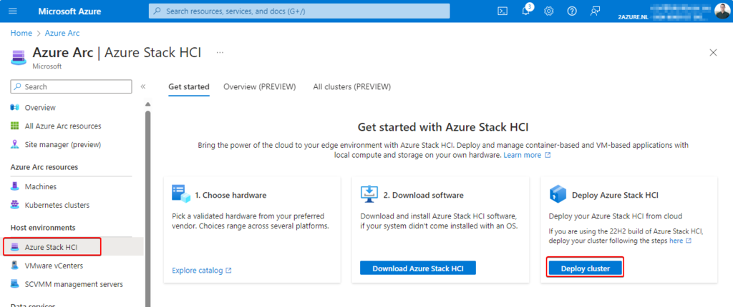Screen dimensions: 733x307
Task: Click the sidebar Search field
Action: [x=72, y=86]
